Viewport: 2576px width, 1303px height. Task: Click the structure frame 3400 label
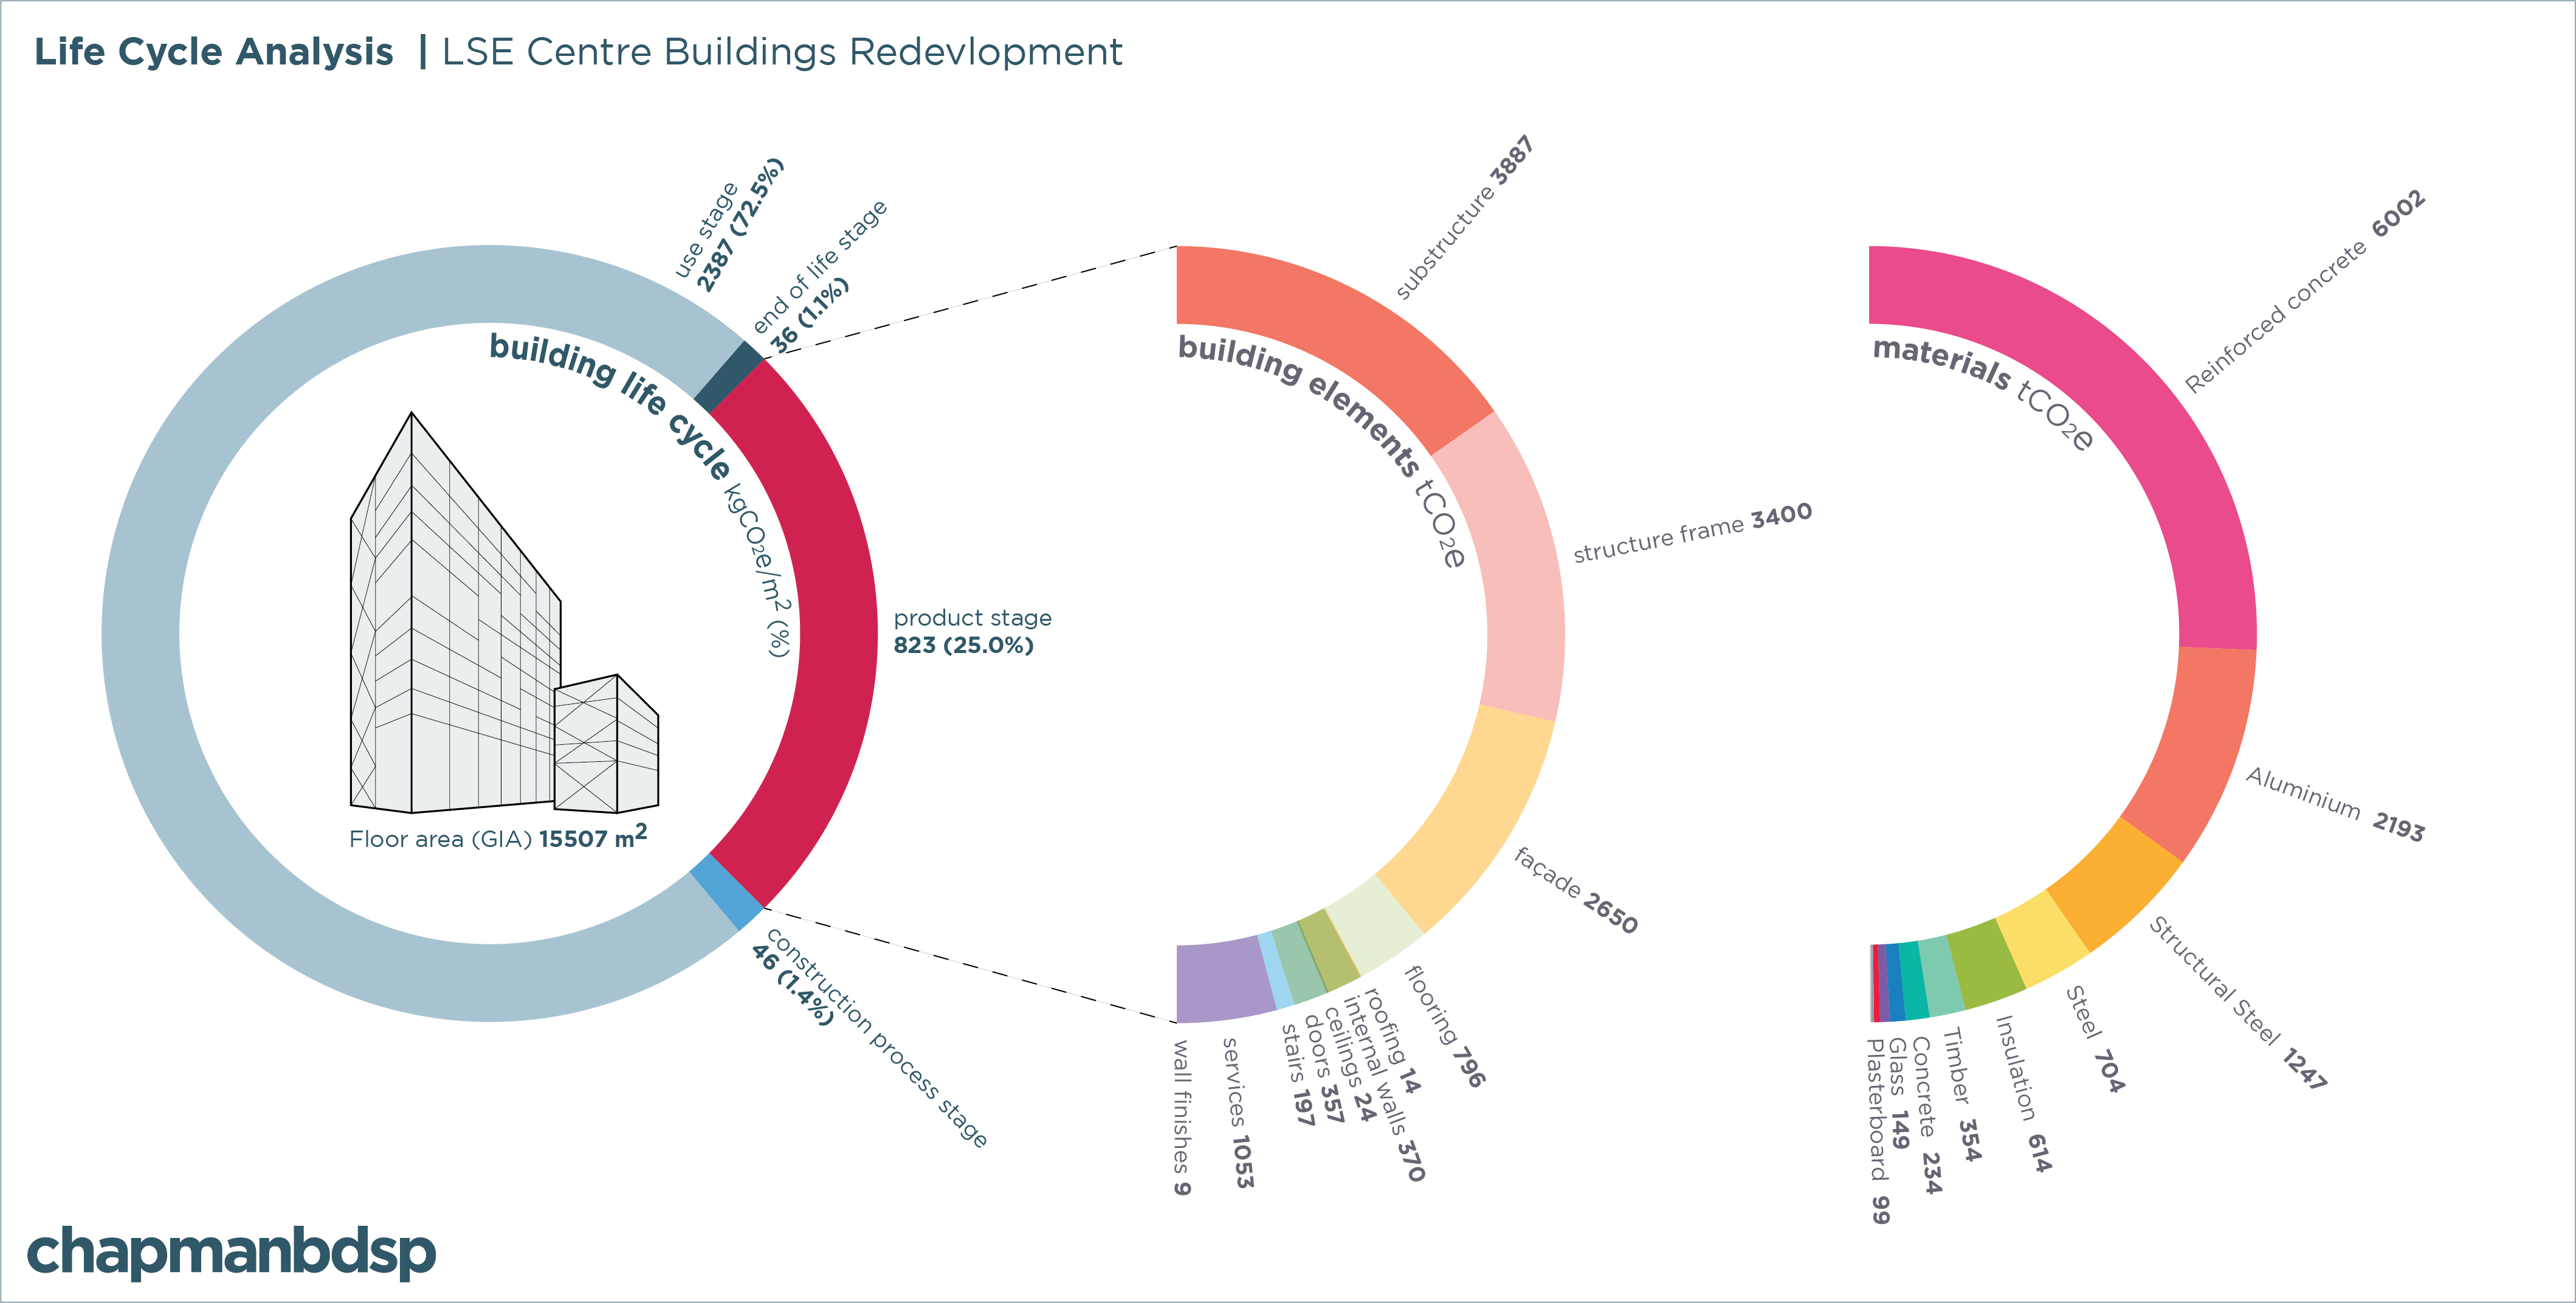click(x=1692, y=533)
